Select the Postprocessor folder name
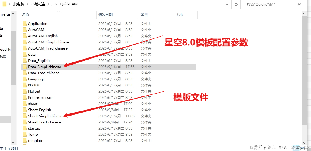This screenshot has height=151, width=311. (40, 97)
